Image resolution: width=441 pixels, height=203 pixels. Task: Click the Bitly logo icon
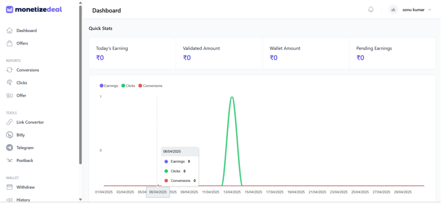[x=9, y=135]
